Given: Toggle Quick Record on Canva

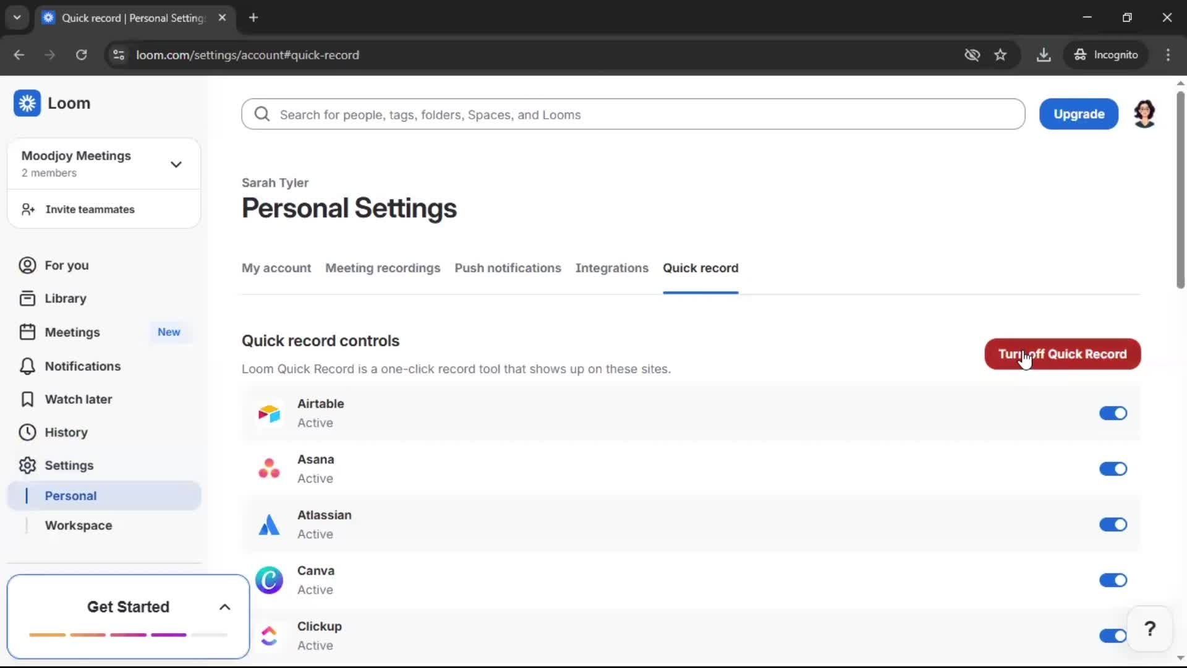Looking at the screenshot, I should [1112, 580].
